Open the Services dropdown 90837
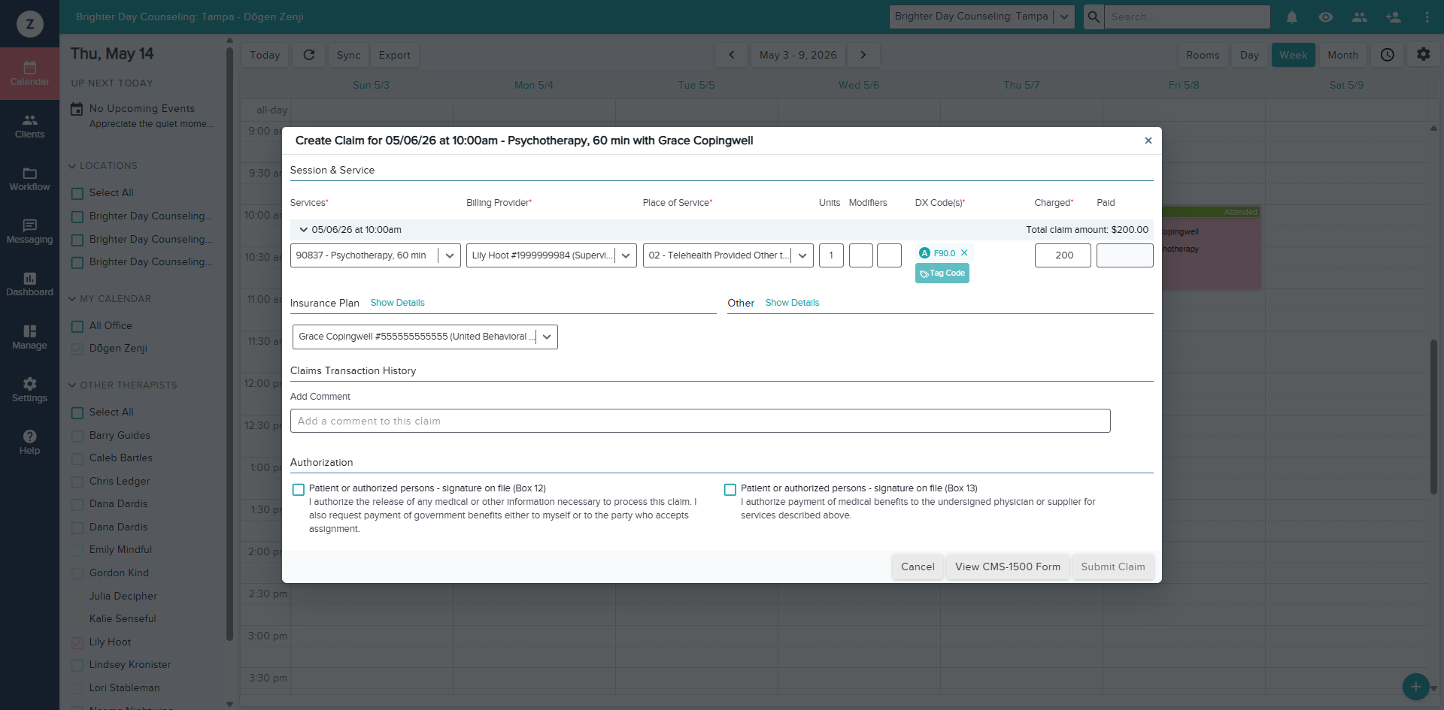 tap(375, 255)
